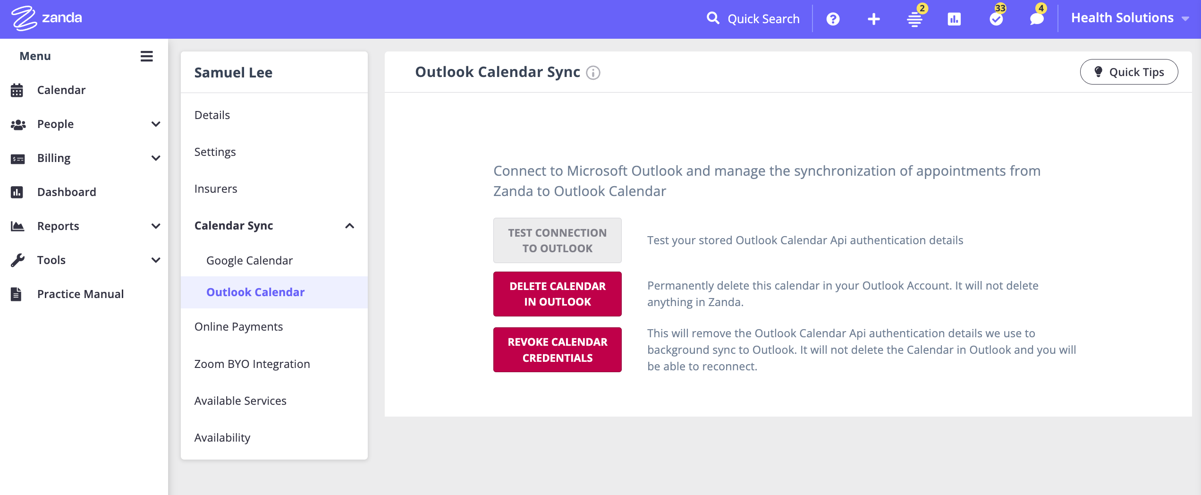Image resolution: width=1201 pixels, height=495 pixels.
Task: Open the Online Payments section
Action: (x=238, y=327)
